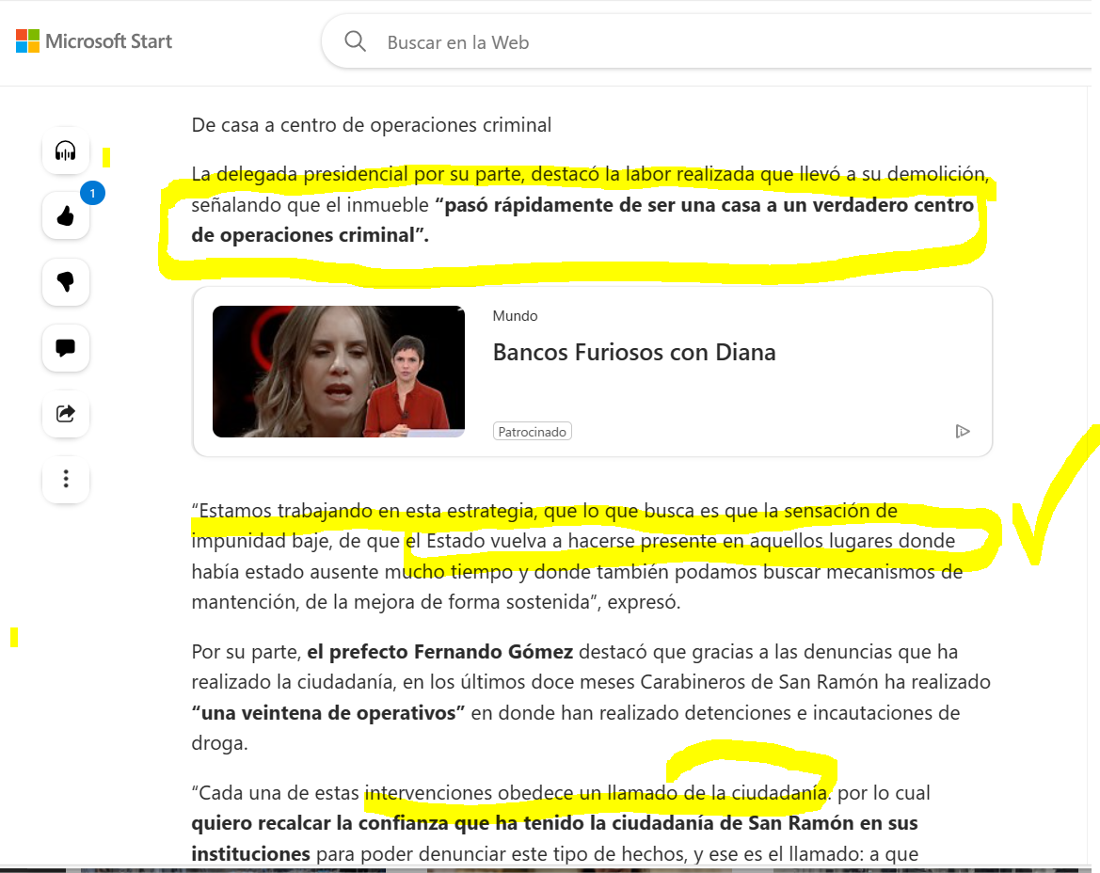Click the search magnifier icon
The width and height of the screenshot is (1100, 873).
pos(355,41)
